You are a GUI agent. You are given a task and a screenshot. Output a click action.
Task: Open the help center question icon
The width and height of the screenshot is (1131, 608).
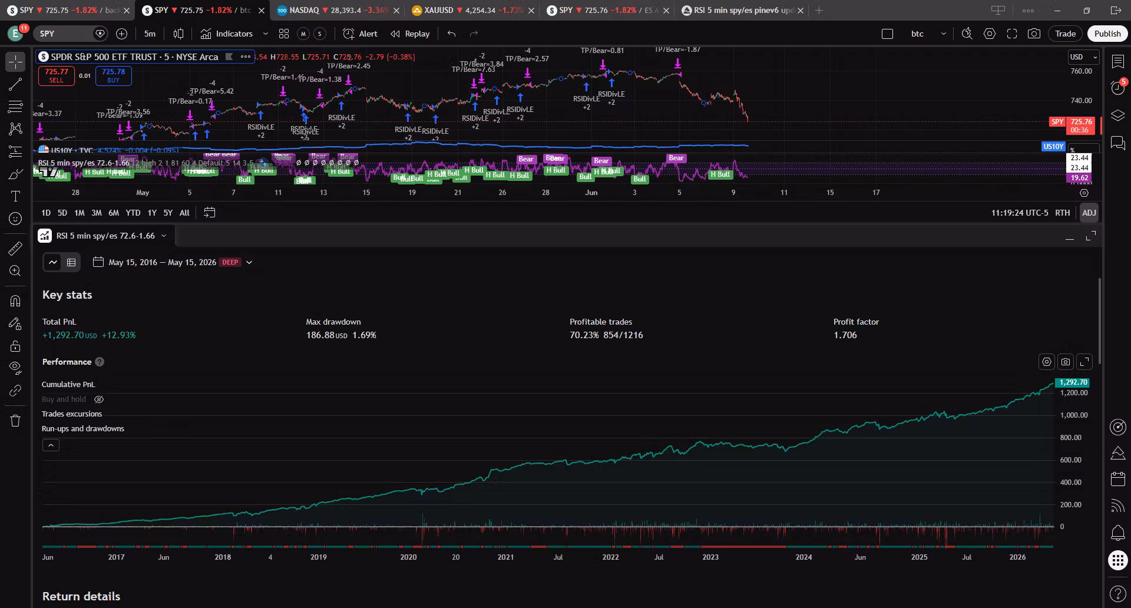tap(1117, 593)
